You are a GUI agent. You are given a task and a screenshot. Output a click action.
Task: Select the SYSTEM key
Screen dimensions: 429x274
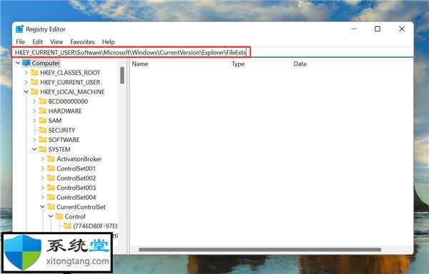point(59,149)
